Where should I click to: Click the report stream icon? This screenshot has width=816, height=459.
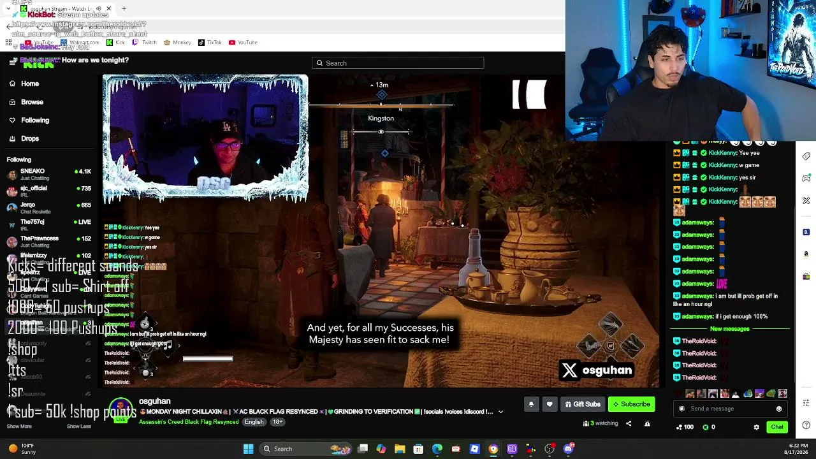coord(647,423)
